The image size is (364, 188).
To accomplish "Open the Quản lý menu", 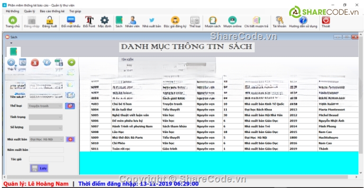I will 29,11.
